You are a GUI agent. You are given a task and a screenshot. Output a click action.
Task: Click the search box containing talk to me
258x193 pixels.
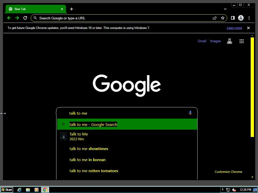click(127, 113)
